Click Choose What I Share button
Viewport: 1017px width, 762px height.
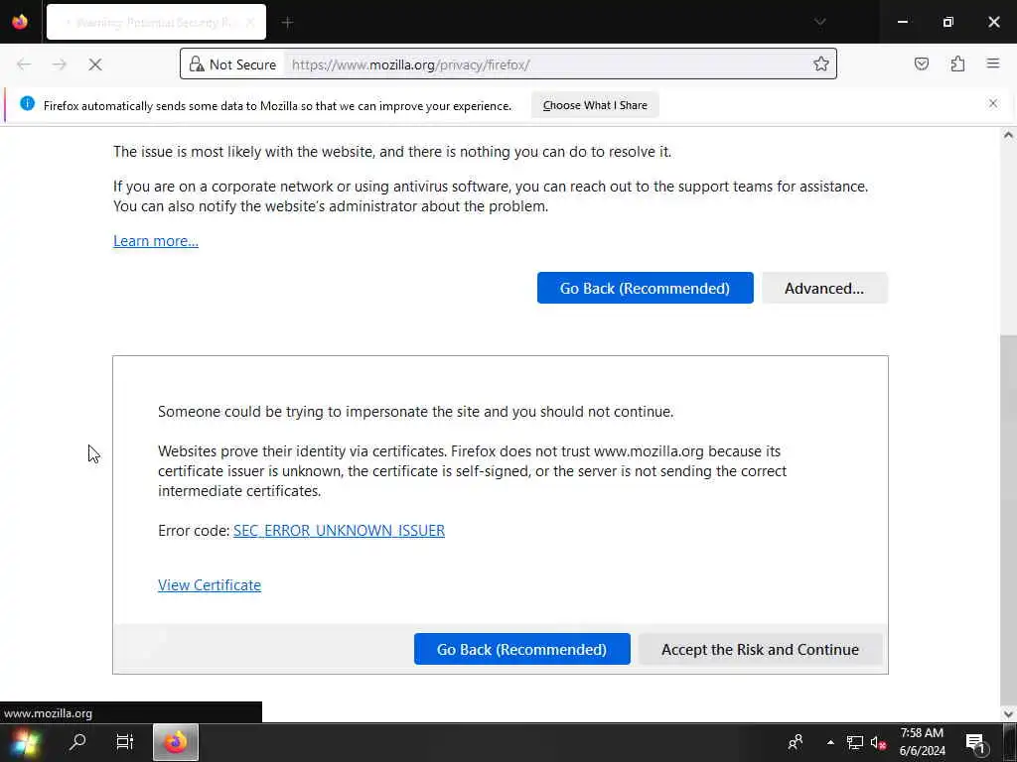pos(595,105)
